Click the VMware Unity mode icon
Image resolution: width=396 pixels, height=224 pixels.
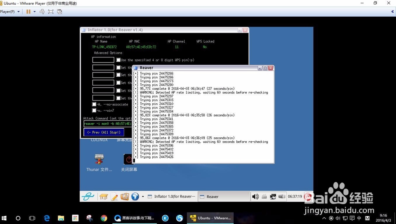coord(60,11)
